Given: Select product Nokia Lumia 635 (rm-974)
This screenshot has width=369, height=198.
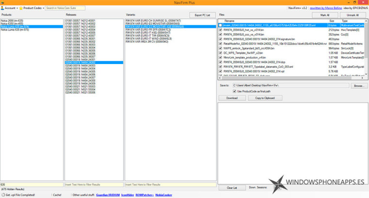Looking at the screenshot, I should [x=32, y=27].
